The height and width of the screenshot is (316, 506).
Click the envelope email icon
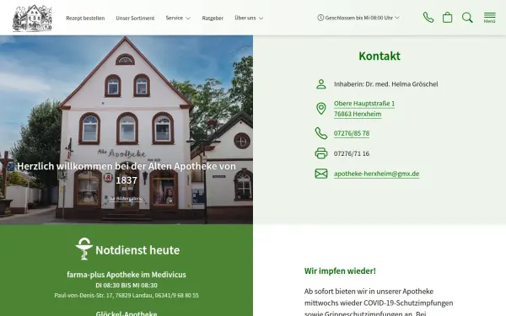click(321, 174)
